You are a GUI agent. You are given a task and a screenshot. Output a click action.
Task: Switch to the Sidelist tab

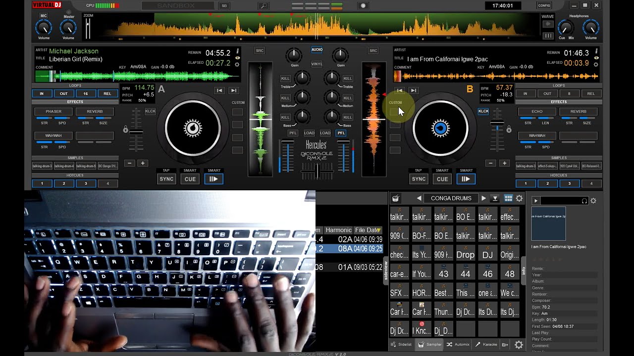[402, 344]
